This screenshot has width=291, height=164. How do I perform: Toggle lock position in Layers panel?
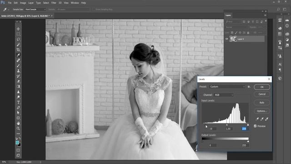pyautogui.click(x=240, y=33)
